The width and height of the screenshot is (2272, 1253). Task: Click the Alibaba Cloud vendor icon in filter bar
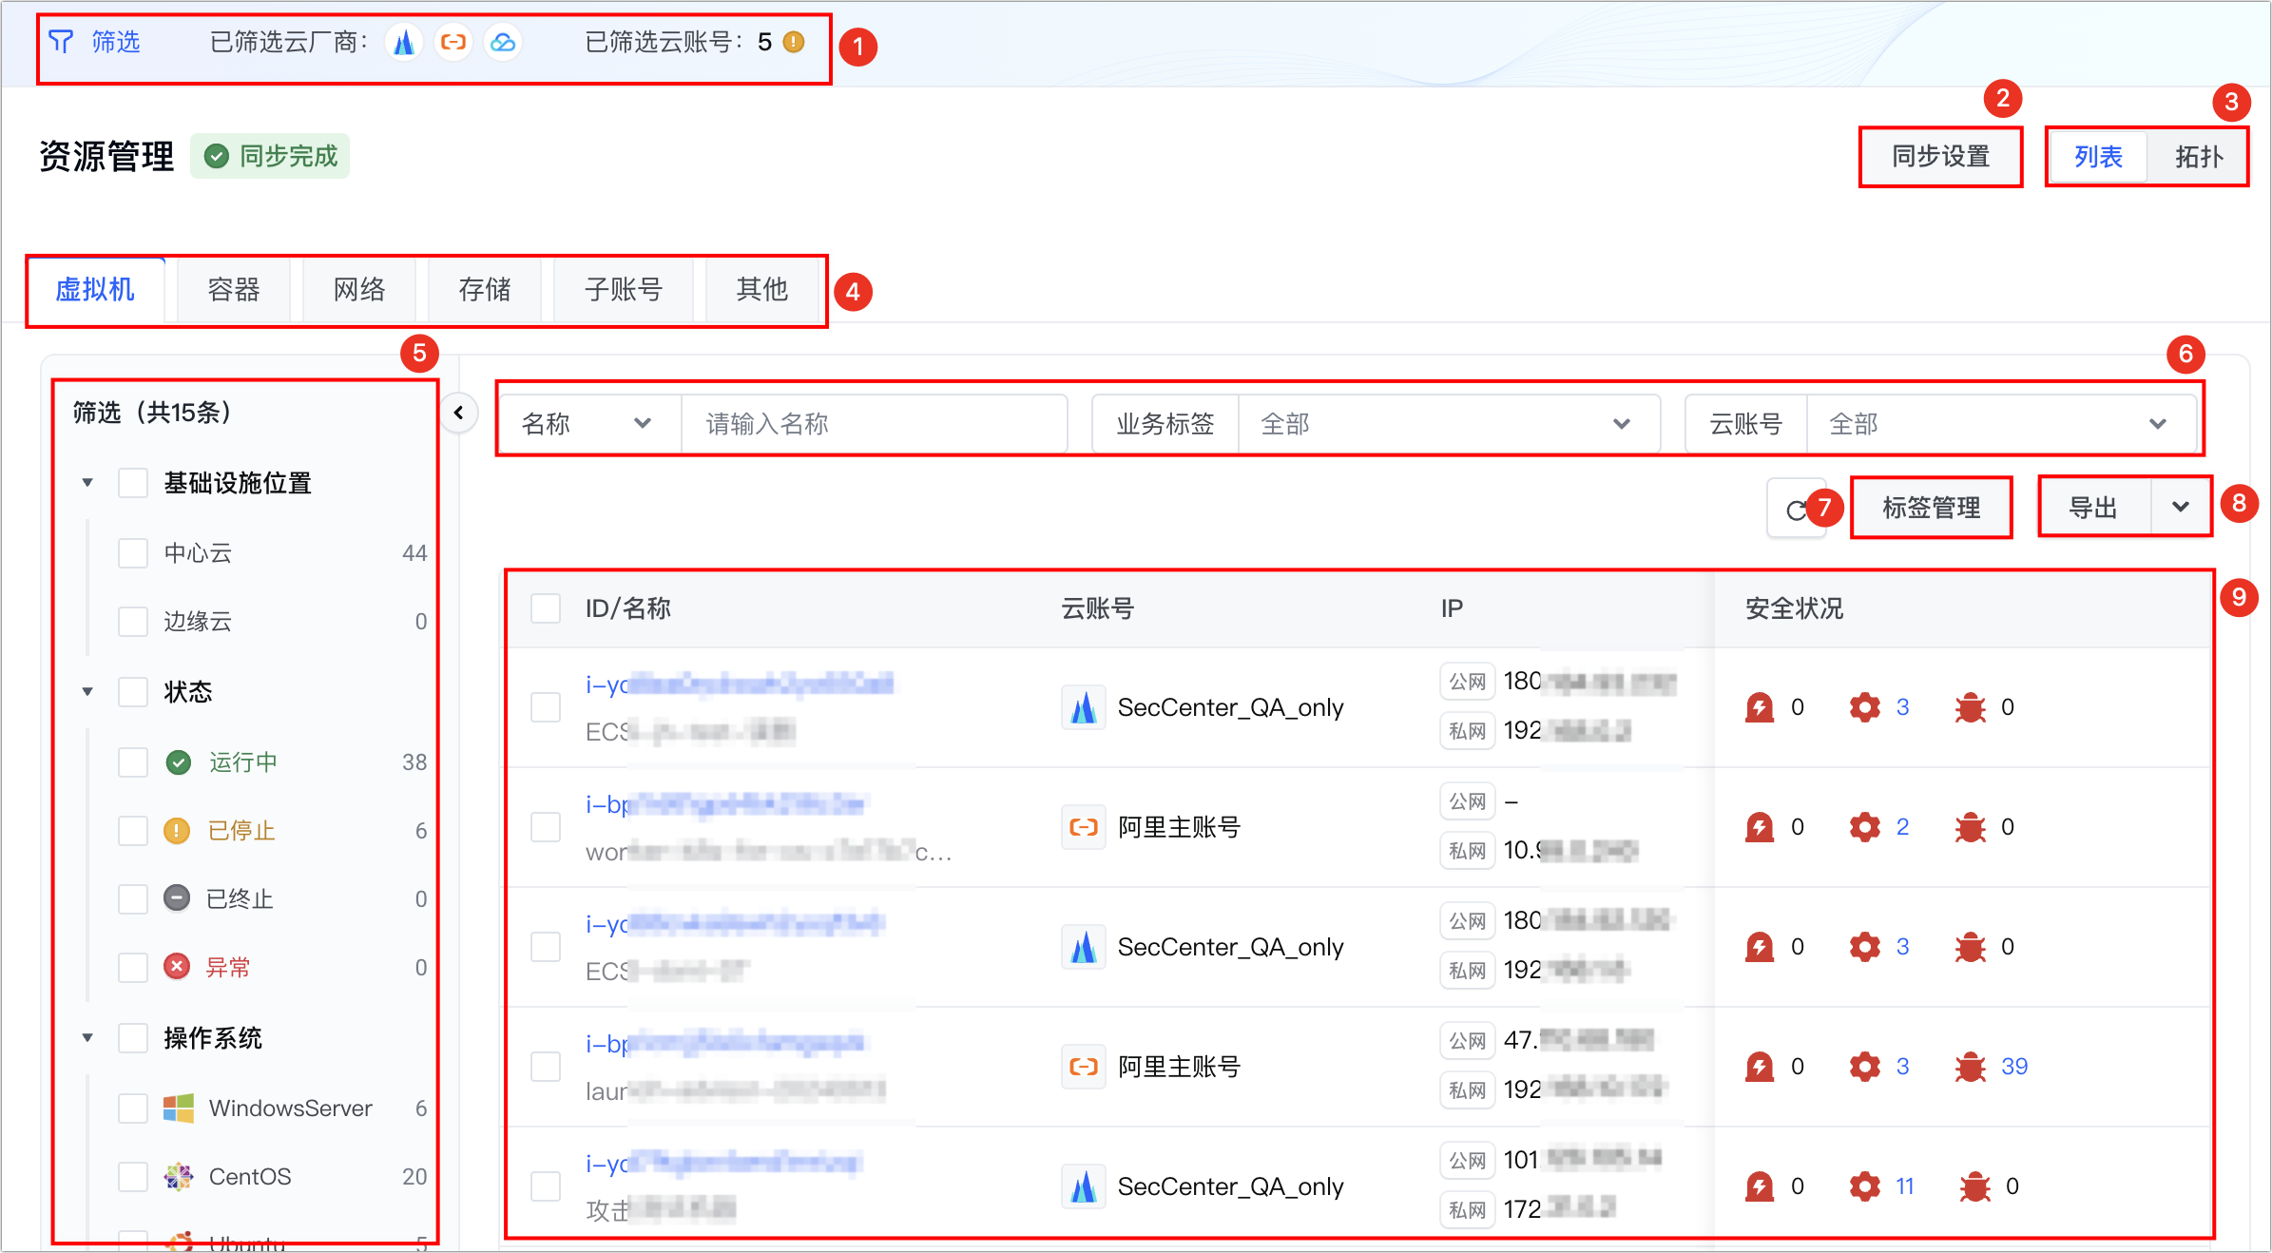coord(453,42)
